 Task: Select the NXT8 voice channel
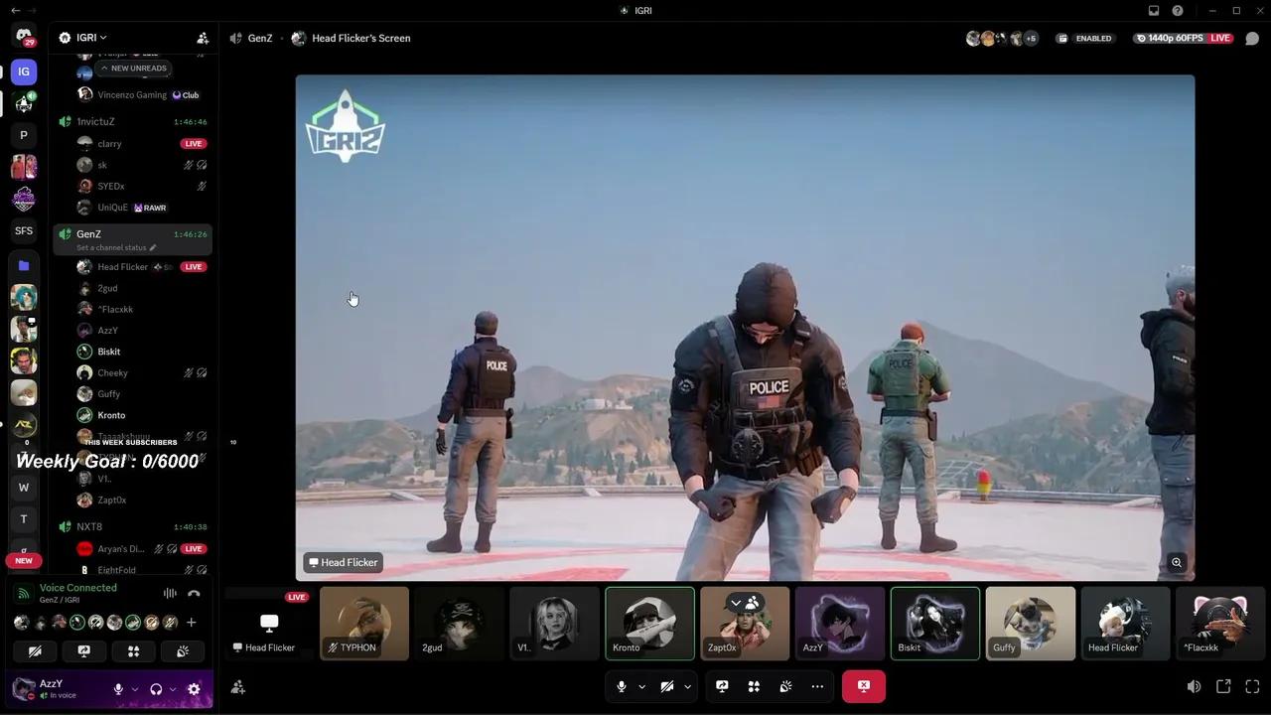click(132, 526)
